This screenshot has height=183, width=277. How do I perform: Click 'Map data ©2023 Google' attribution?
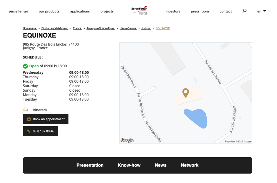pyautogui.click(x=238, y=142)
